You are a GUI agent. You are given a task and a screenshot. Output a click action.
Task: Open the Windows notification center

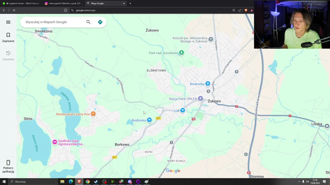(x=324, y=182)
